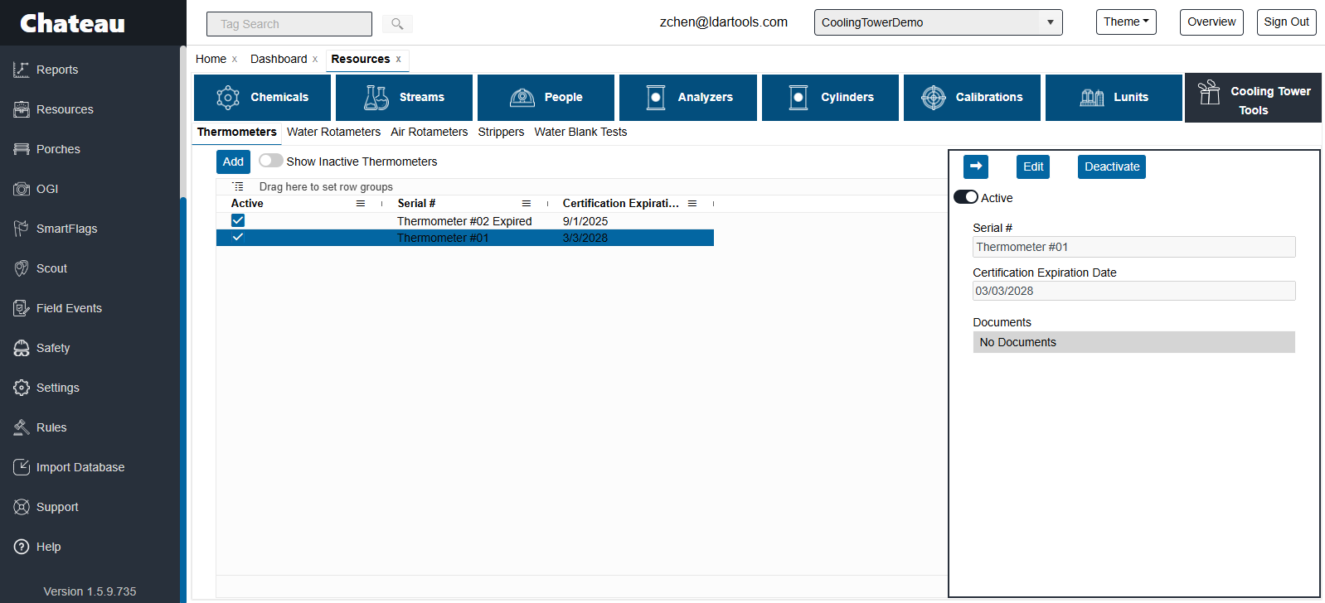Open the Serial # column menu
1325x603 pixels.
(x=526, y=204)
